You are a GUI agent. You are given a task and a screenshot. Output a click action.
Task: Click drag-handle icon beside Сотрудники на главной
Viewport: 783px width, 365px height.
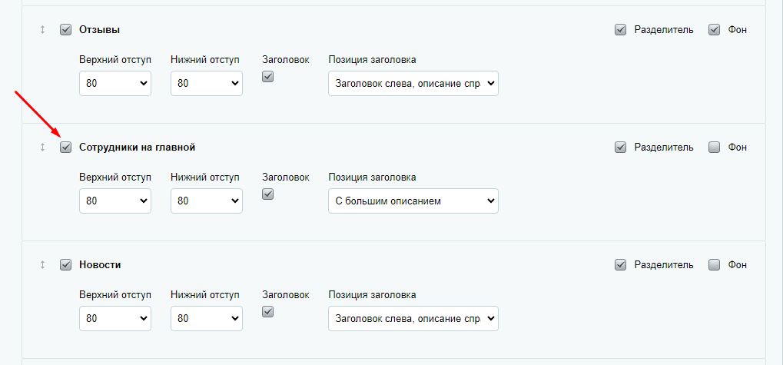pyautogui.click(x=42, y=148)
